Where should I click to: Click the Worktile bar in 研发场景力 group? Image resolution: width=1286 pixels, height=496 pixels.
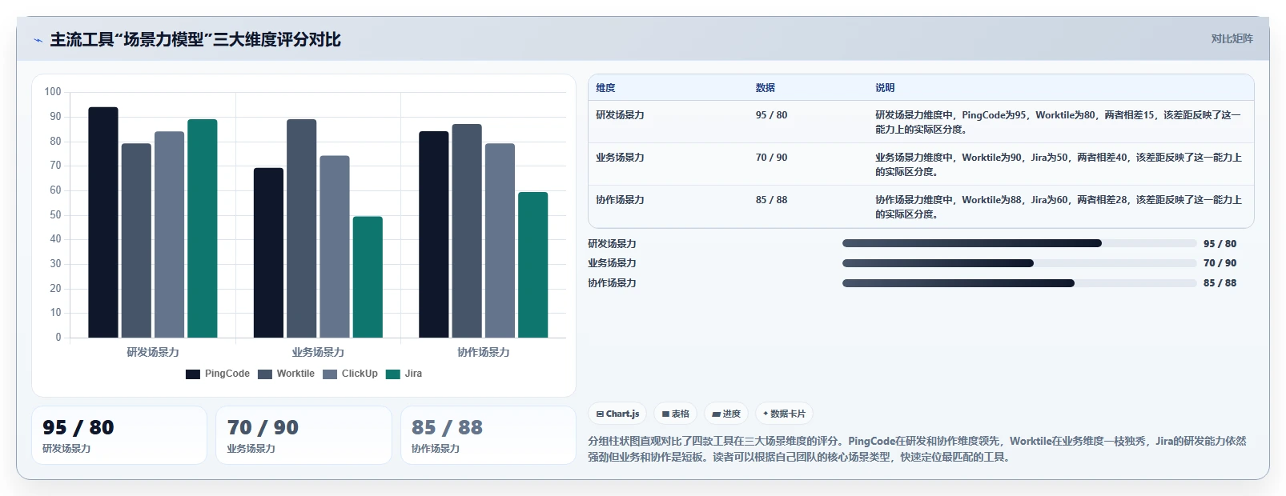[136, 241]
